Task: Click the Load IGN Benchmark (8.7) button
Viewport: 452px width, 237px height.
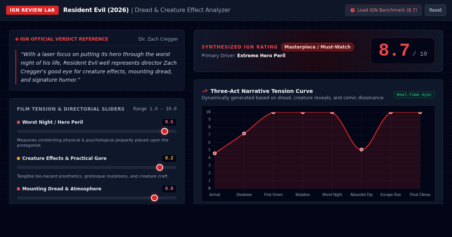Action: [x=383, y=10]
